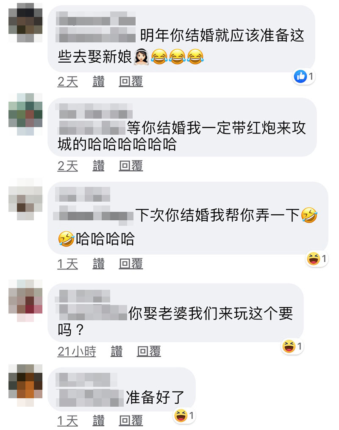The image size is (339, 430).
Task: Open the second commenter's greenish avatar
Action: pyautogui.click(x=25, y=114)
